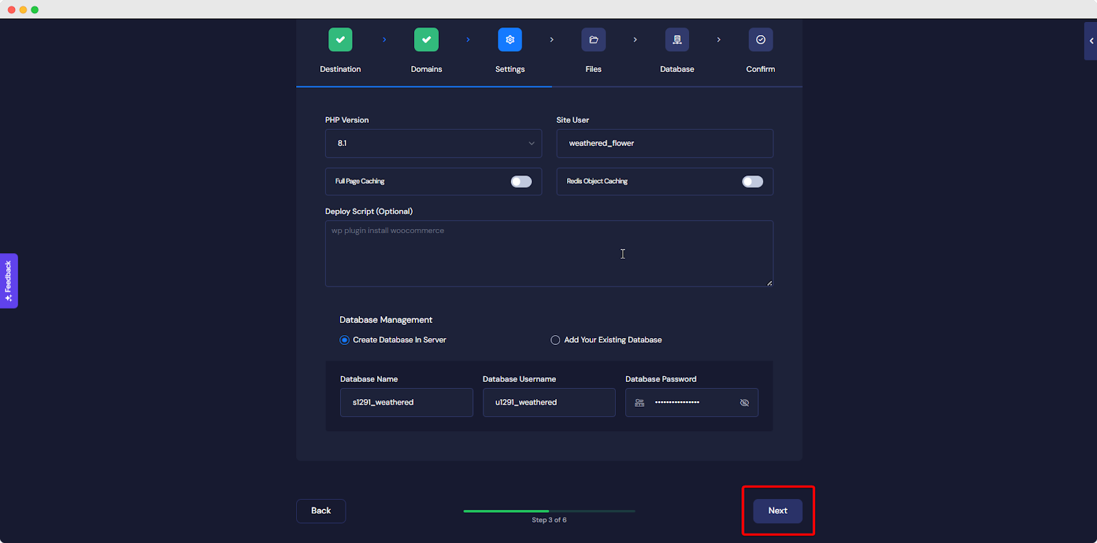Click the Confirm step circle-check icon

click(760, 40)
